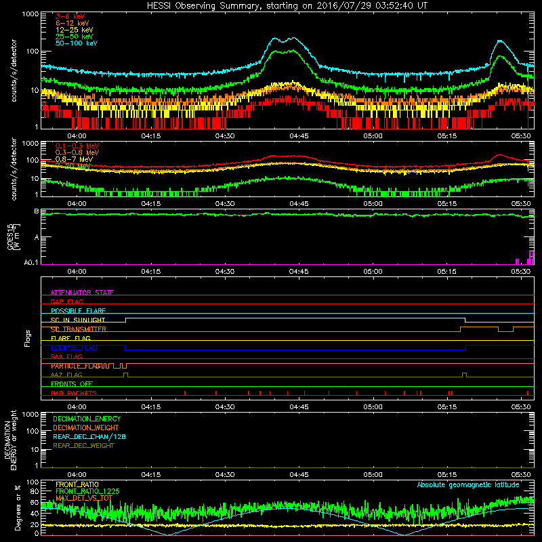This screenshot has height=542, width=542.
Task: Click the SC_IN_SUNLIGHT flag label
Action: pyautogui.click(x=78, y=320)
